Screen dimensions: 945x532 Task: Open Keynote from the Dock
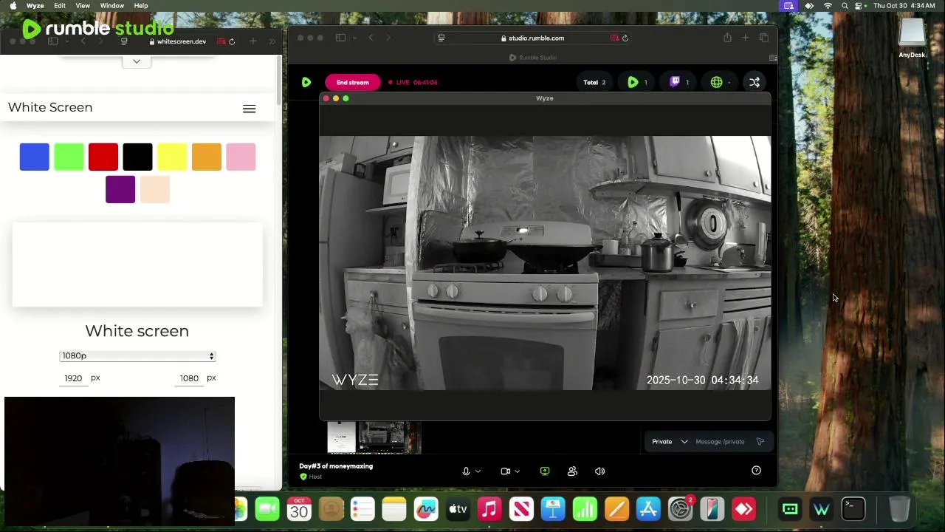click(x=553, y=509)
